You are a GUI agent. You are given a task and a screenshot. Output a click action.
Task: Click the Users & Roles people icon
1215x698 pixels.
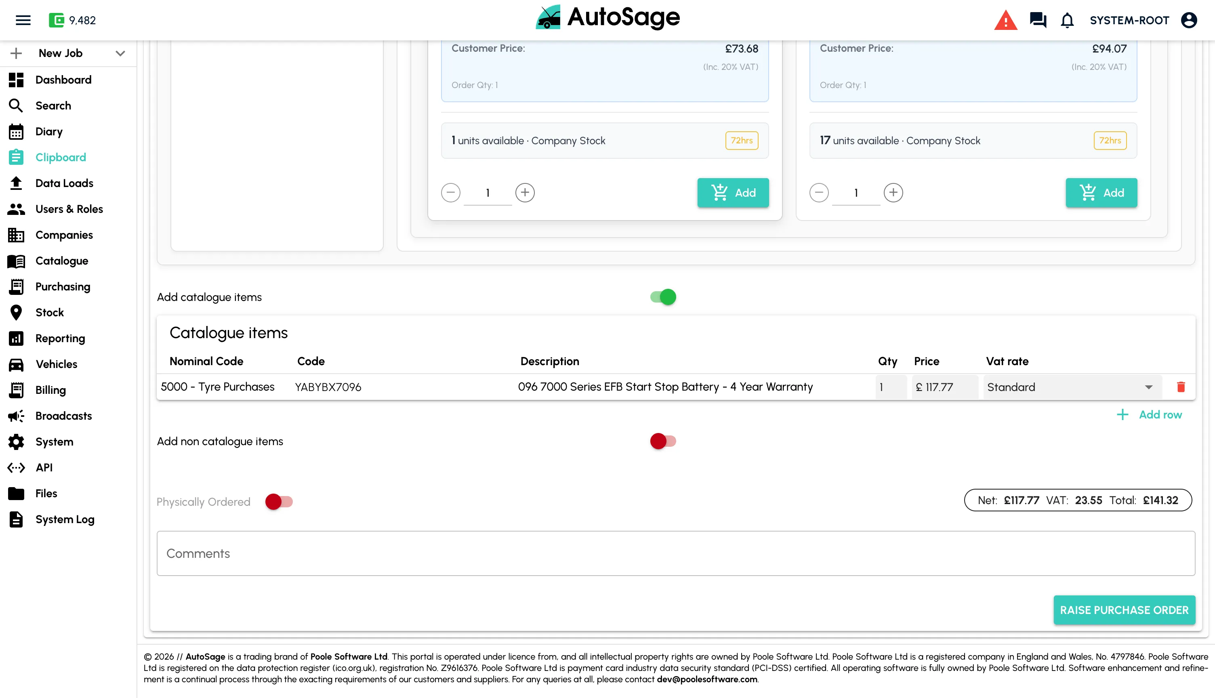click(16, 209)
